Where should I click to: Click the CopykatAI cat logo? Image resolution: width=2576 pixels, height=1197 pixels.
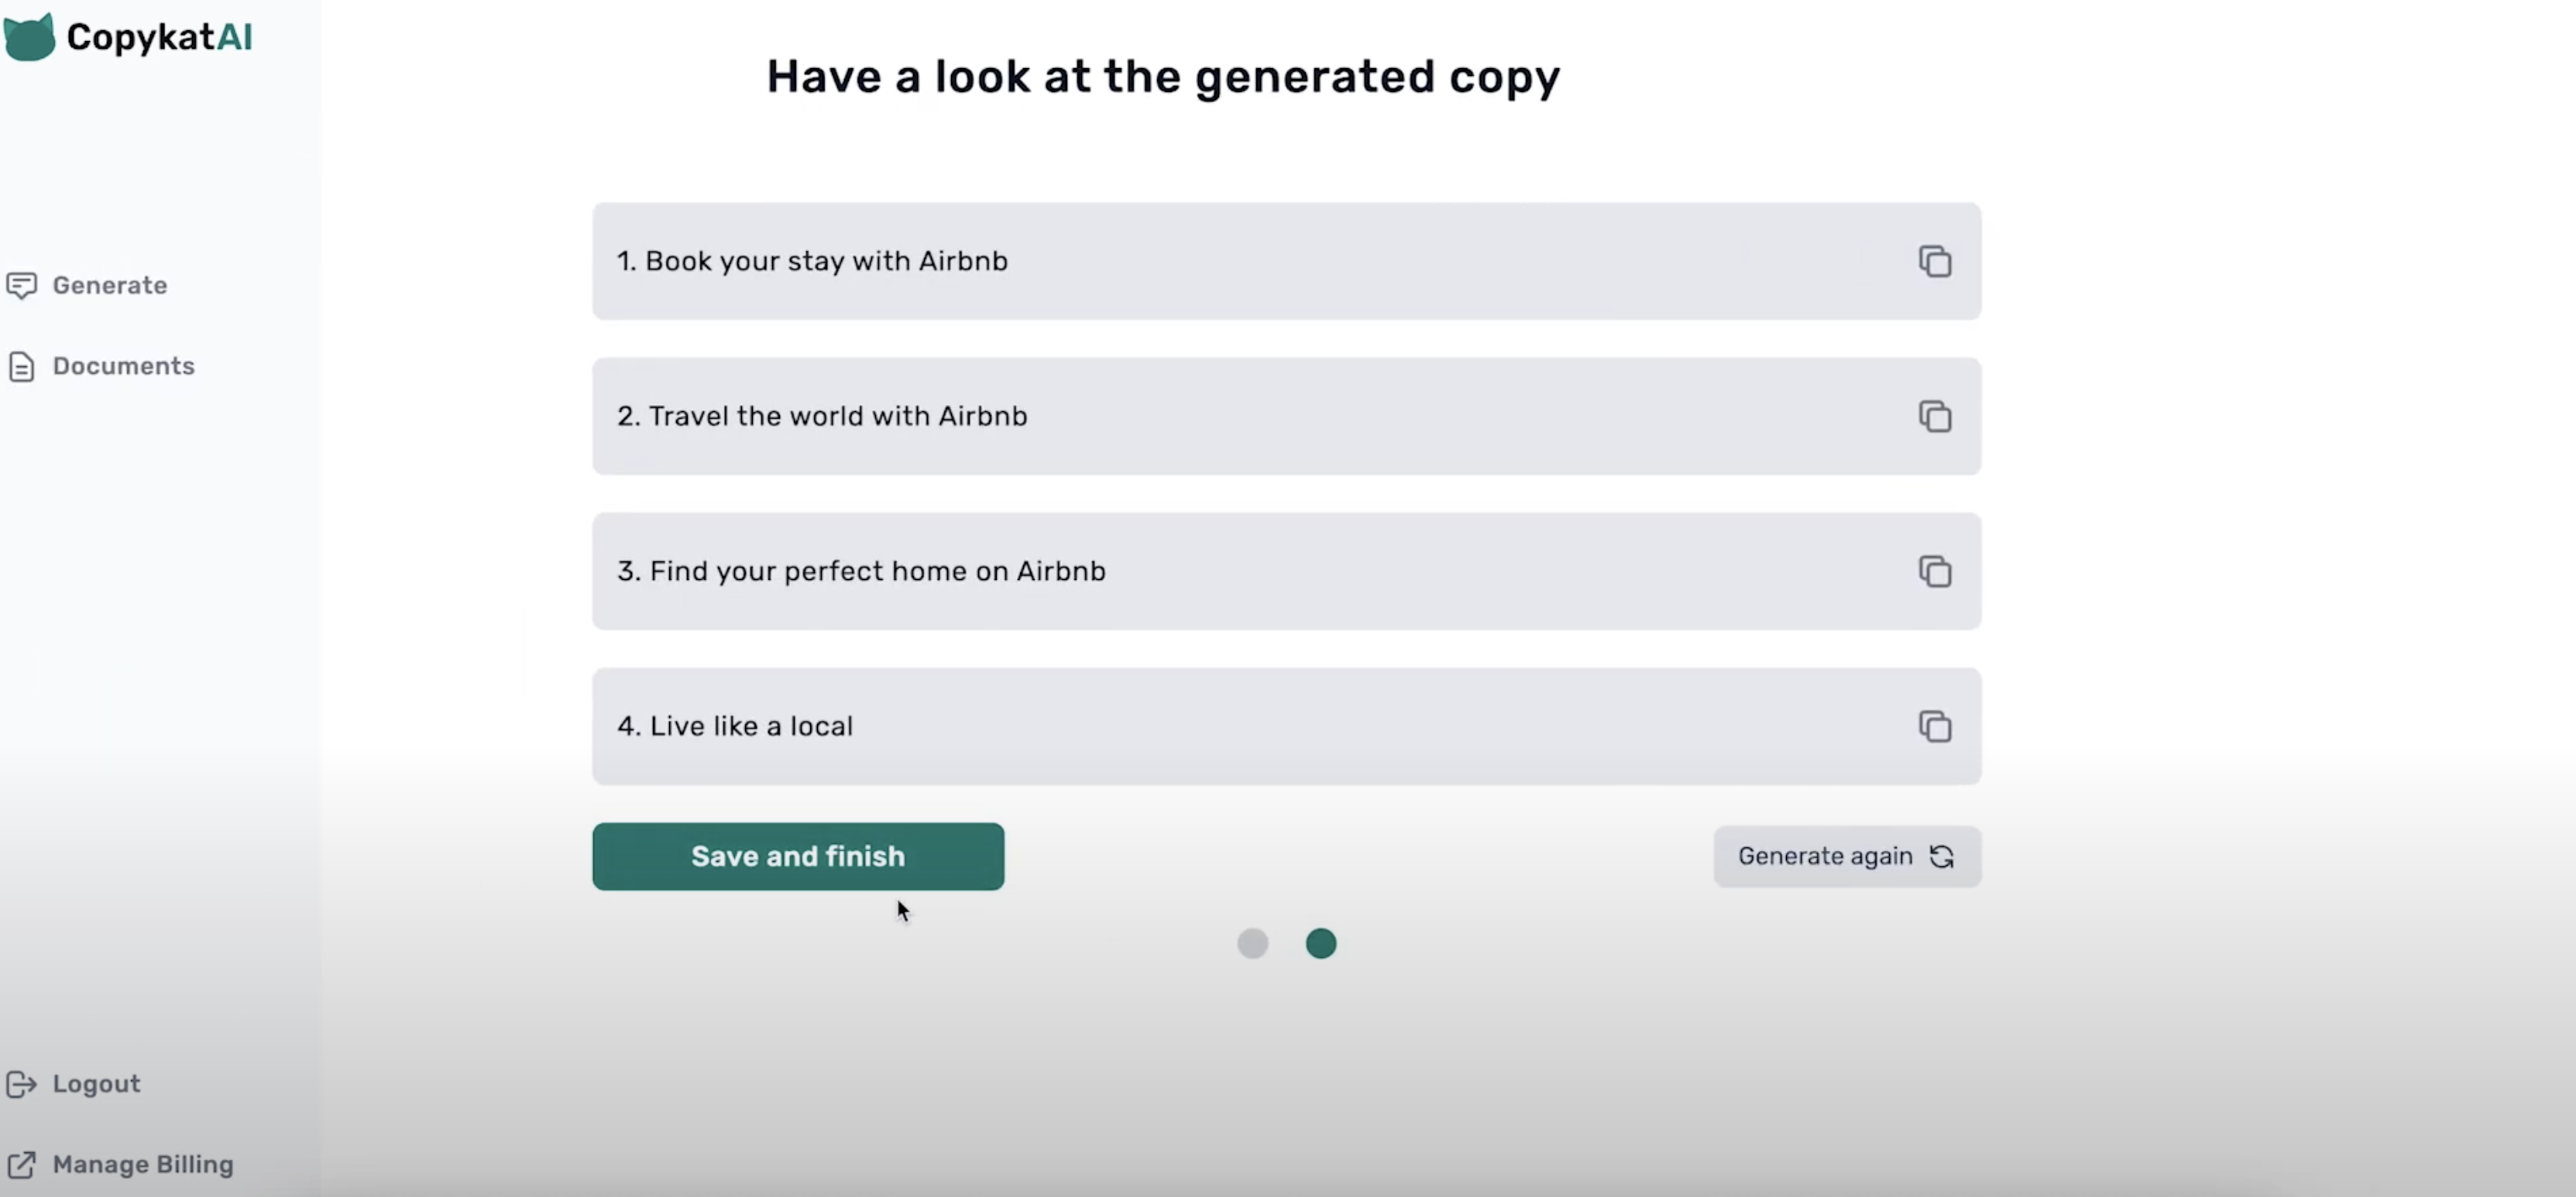tap(29, 37)
